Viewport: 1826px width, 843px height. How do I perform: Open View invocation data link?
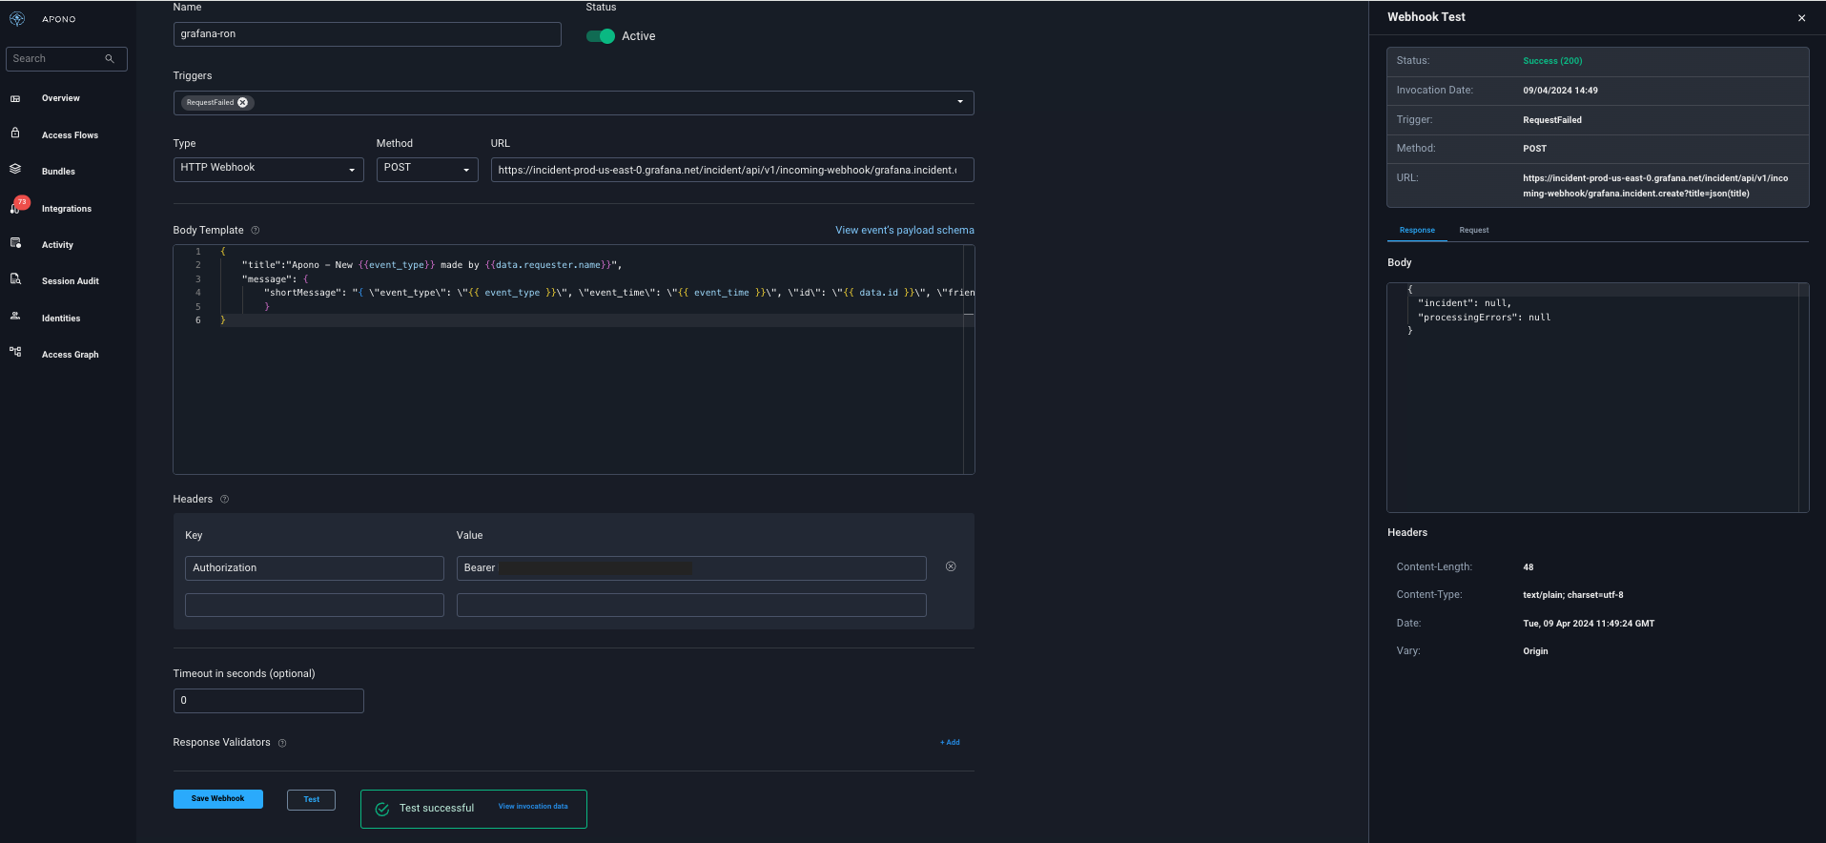tap(532, 807)
